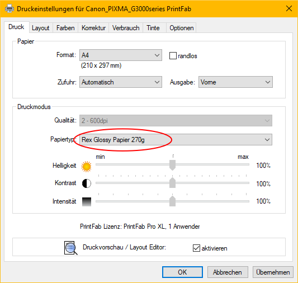Open the Tinte tab
This screenshot has width=298, height=283.
click(153, 28)
